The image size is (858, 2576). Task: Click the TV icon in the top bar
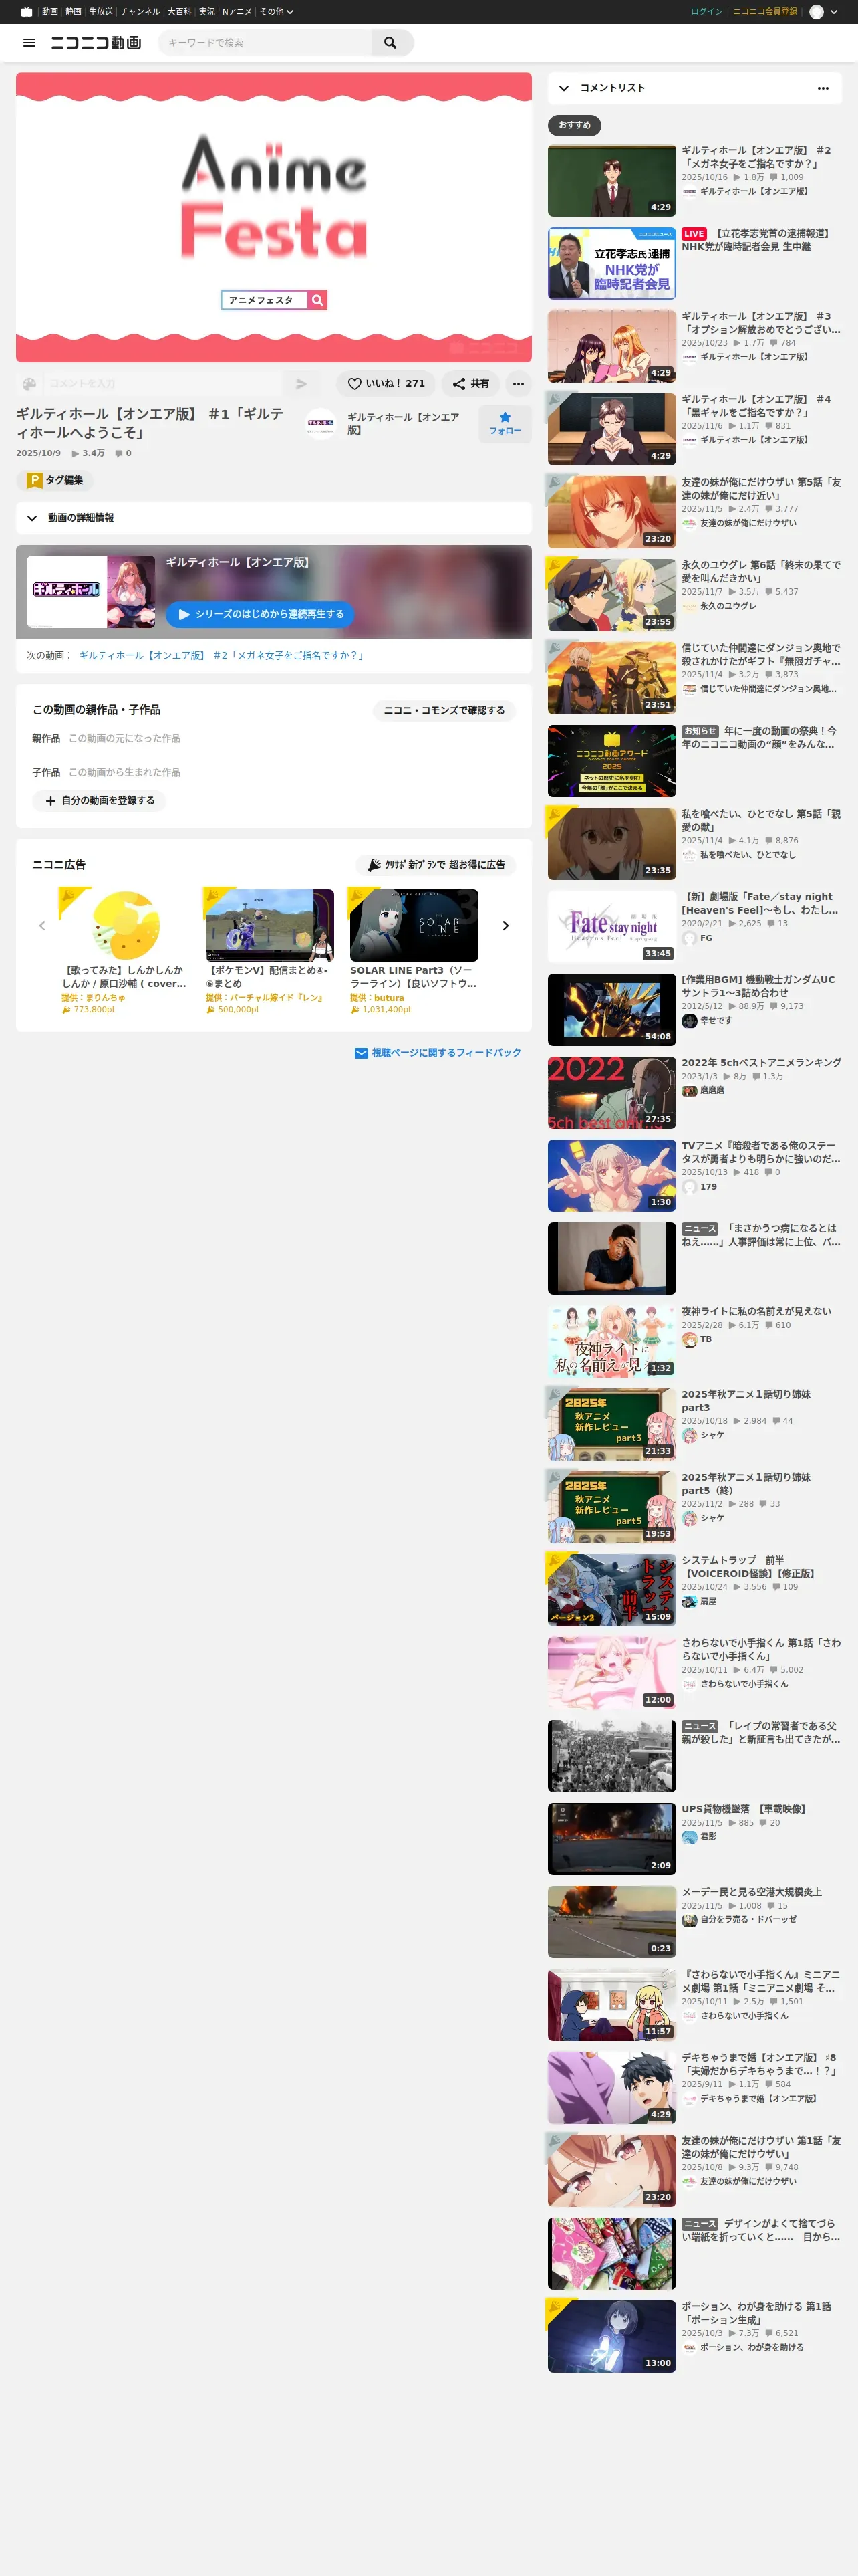click(27, 12)
